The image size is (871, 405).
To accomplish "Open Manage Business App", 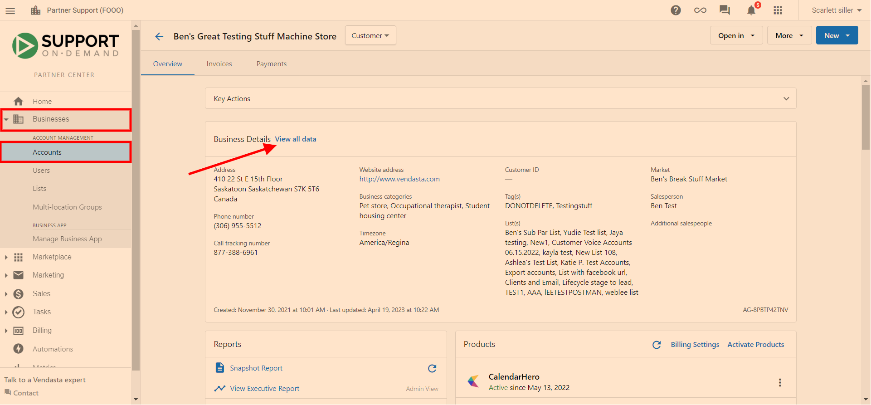I will [67, 239].
